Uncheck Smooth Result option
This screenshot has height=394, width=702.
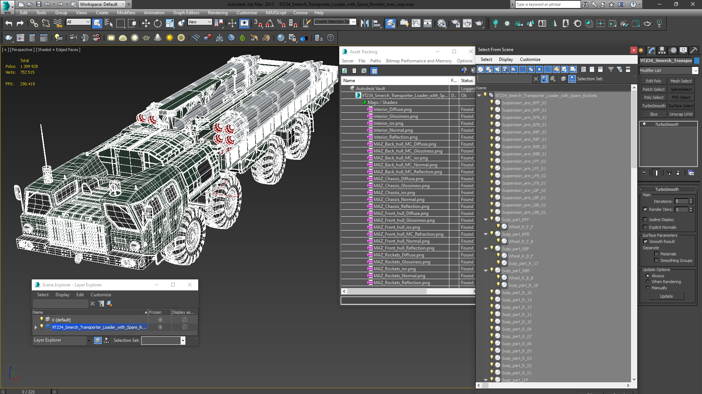(645, 242)
